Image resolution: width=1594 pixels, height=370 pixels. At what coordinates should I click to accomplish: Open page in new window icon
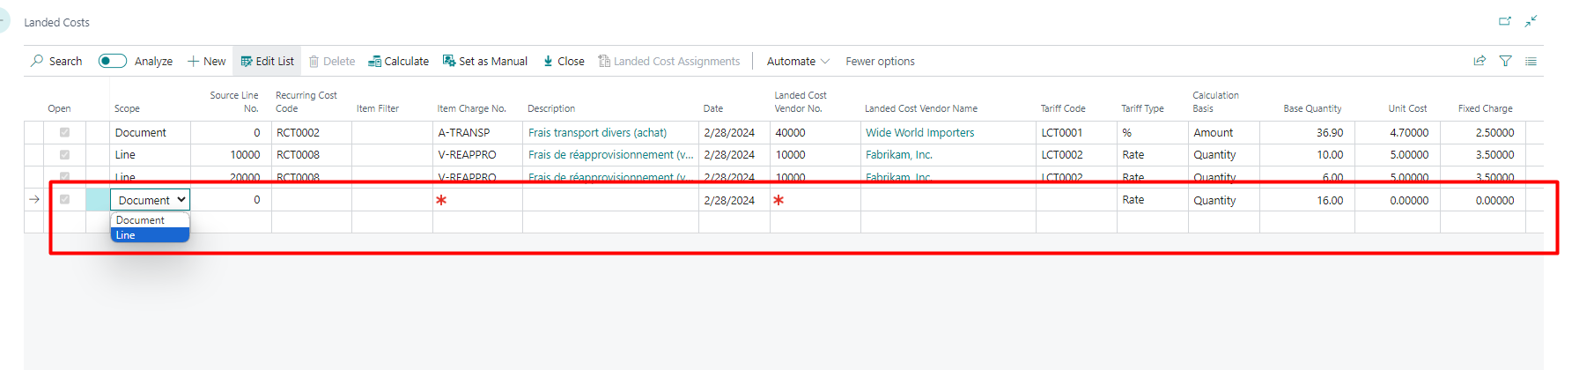tap(1505, 21)
